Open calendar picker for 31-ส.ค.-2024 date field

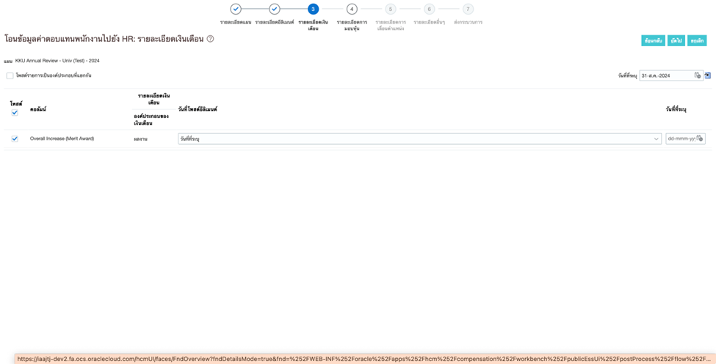click(x=698, y=76)
